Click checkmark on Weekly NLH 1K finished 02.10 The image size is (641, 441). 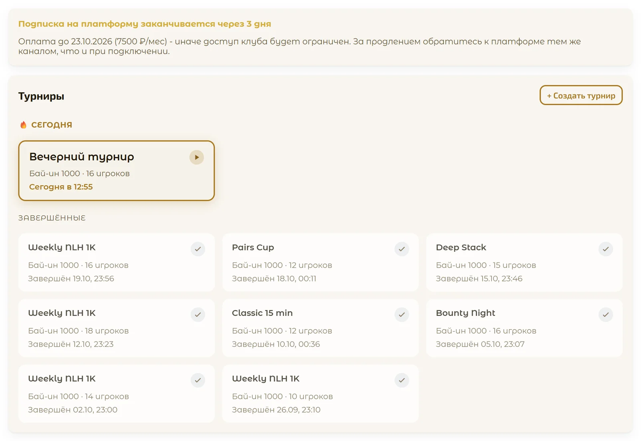coord(198,380)
